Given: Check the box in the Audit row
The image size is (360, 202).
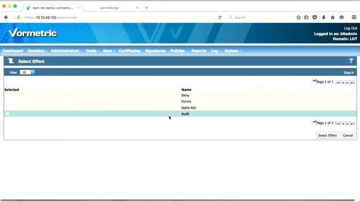Looking at the screenshot, I should (x=7, y=114).
